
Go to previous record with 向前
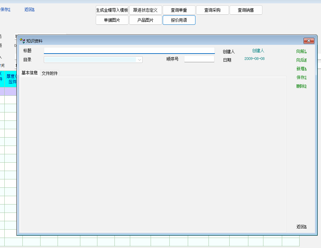(x=301, y=52)
